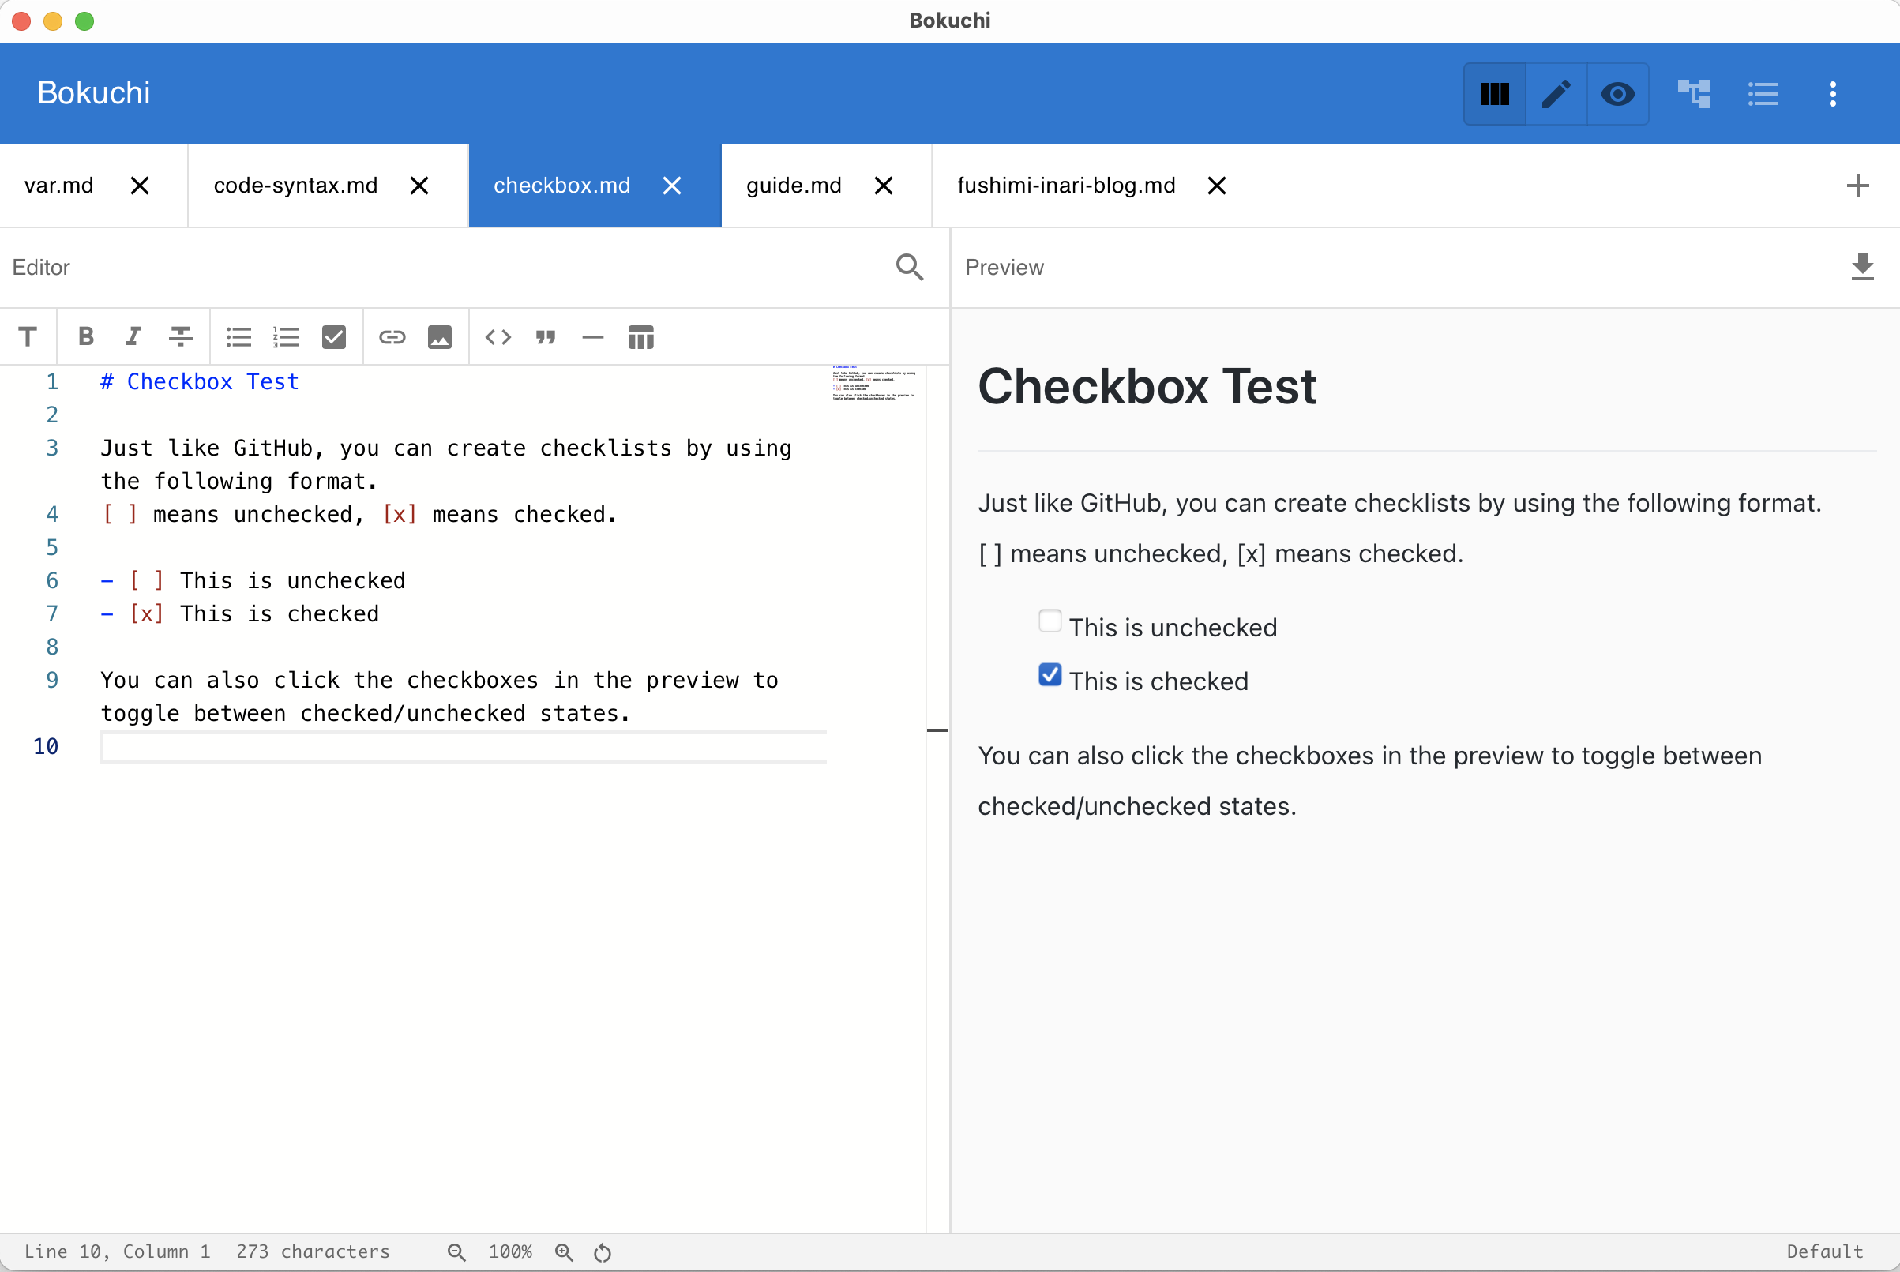
Task: Click the flowchart diagram icon in header
Action: [1694, 94]
